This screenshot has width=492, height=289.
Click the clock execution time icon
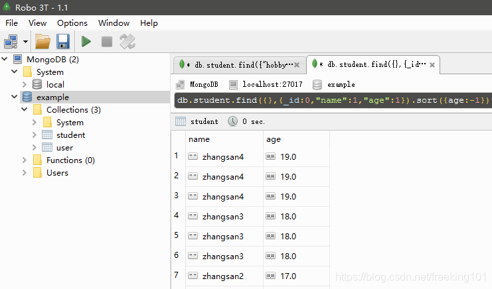[x=232, y=121]
